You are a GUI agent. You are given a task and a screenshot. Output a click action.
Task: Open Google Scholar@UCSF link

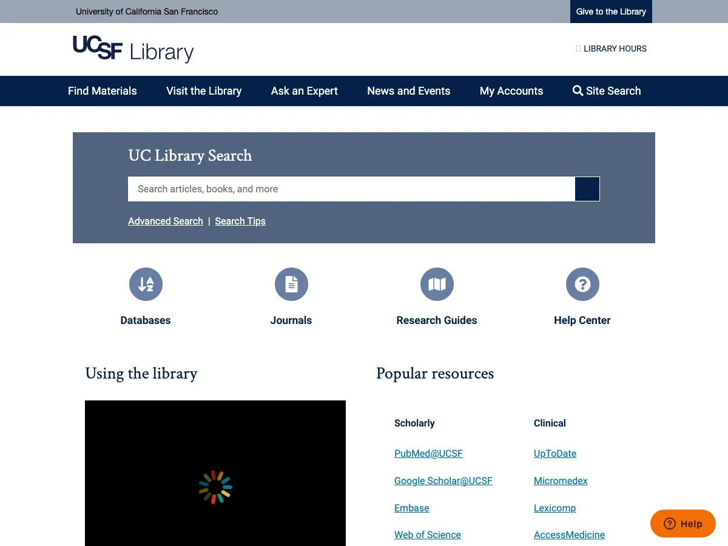pyautogui.click(x=443, y=480)
